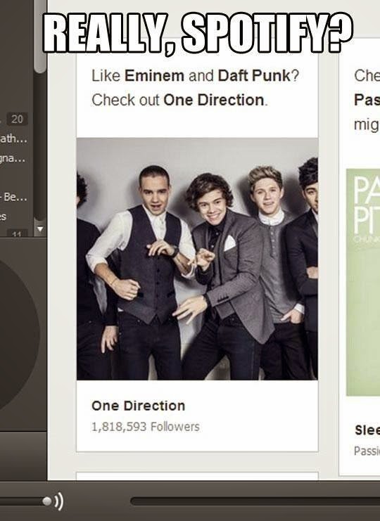Open the One Direction artist name link

(139, 406)
